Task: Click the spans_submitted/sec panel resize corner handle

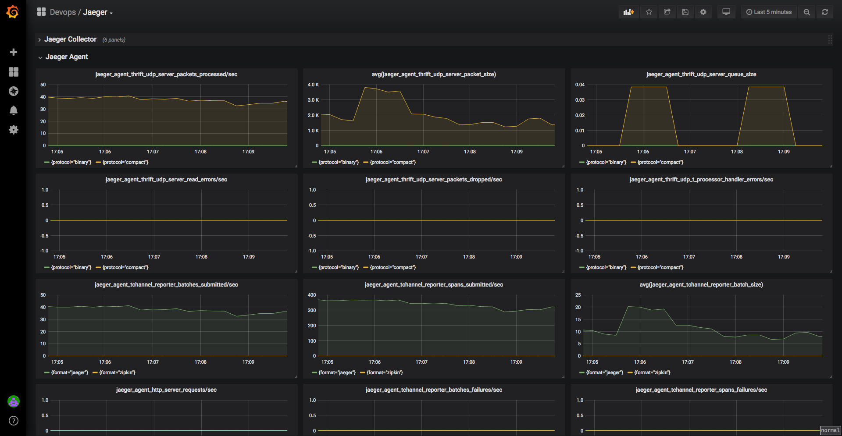Action: pyautogui.click(x=563, y=376)
